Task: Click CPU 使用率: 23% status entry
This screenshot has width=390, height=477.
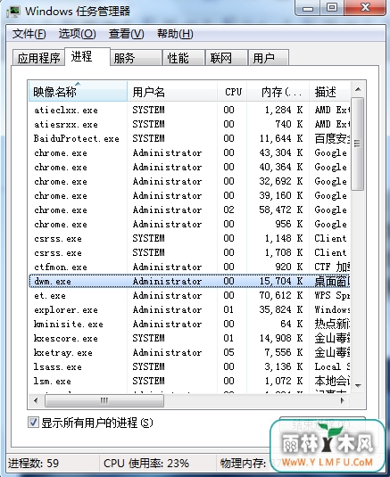Action: [x=146, y=464]
